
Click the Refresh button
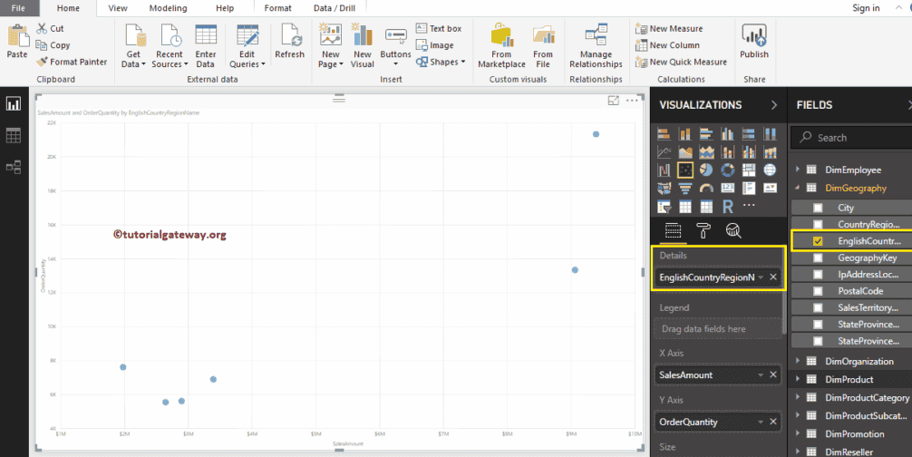[x=290, y=41]
